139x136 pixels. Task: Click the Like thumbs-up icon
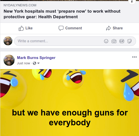(21, 28)
